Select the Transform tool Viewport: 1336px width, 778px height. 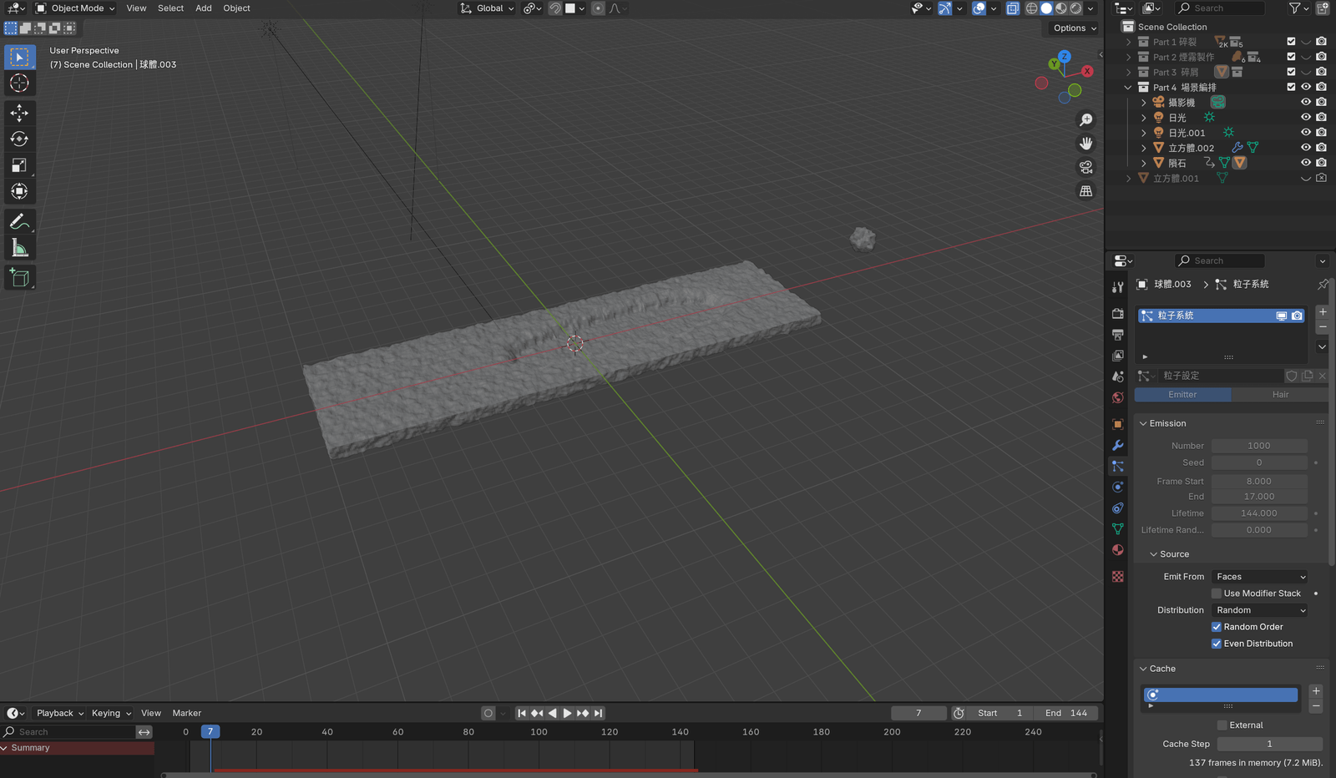tap(19, 191)
